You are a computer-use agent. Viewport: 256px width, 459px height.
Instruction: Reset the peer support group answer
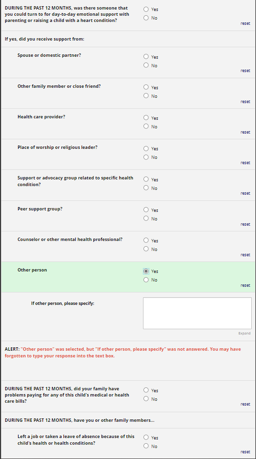tap(245, 224)
